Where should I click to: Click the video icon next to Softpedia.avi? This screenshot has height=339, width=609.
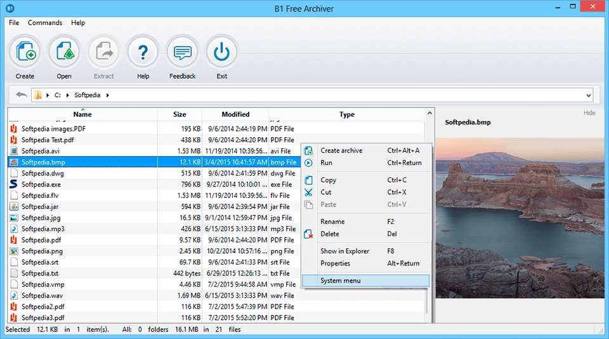click(14, 151)
